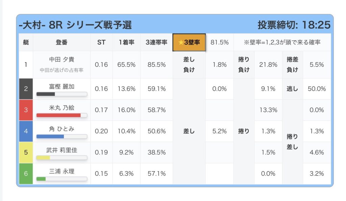Viewport: 346px width, 201px height.
Task: Select the red boat 3 number cell
Action: 26,110
